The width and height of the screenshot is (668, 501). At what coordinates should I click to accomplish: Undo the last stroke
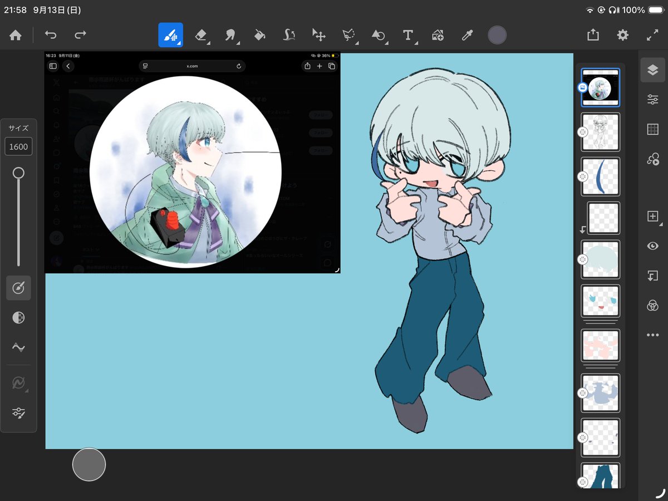[x=51, y=35]
